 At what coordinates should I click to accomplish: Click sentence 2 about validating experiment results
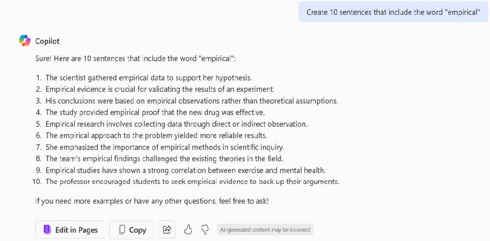pos(160,89)
